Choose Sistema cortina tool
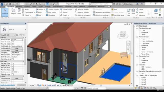The image size is (164, 92). [52, 9]
